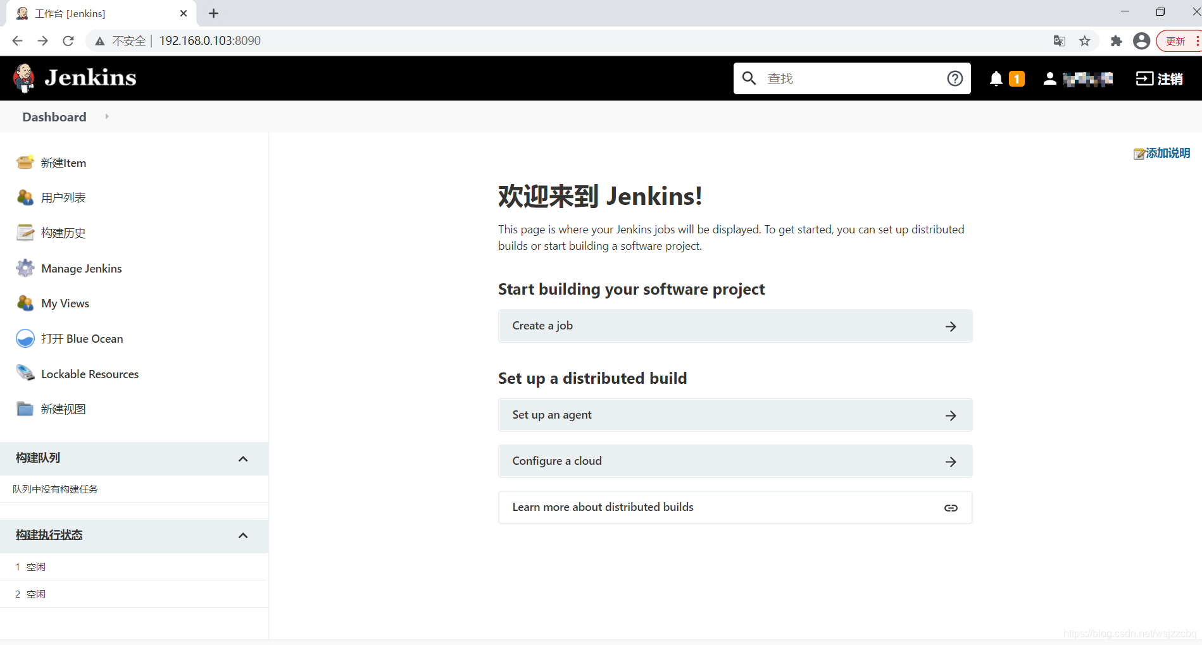Open the 新建Item link
This screenshot has height=645, width=1202.
[x=63, y=163]
